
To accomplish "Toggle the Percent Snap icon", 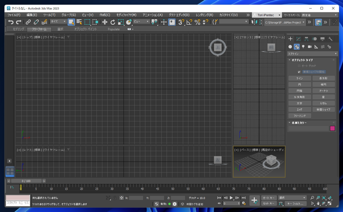I will click(x=197, y=22).
